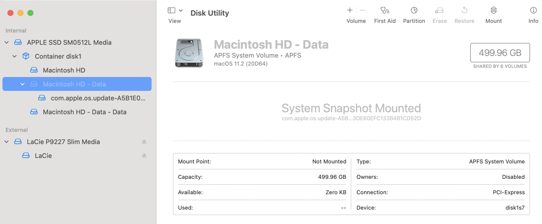
Task: Click the Mount toolbar label
Action: (493, 21)
